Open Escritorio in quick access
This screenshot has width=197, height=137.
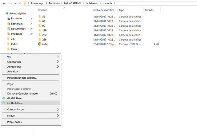[16, 18]
